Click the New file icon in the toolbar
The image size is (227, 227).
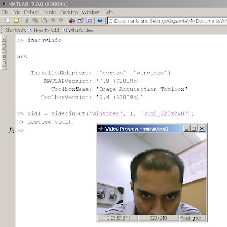(7, 20)
